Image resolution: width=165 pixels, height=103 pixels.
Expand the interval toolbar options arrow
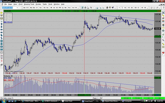(x=147, y=8)
